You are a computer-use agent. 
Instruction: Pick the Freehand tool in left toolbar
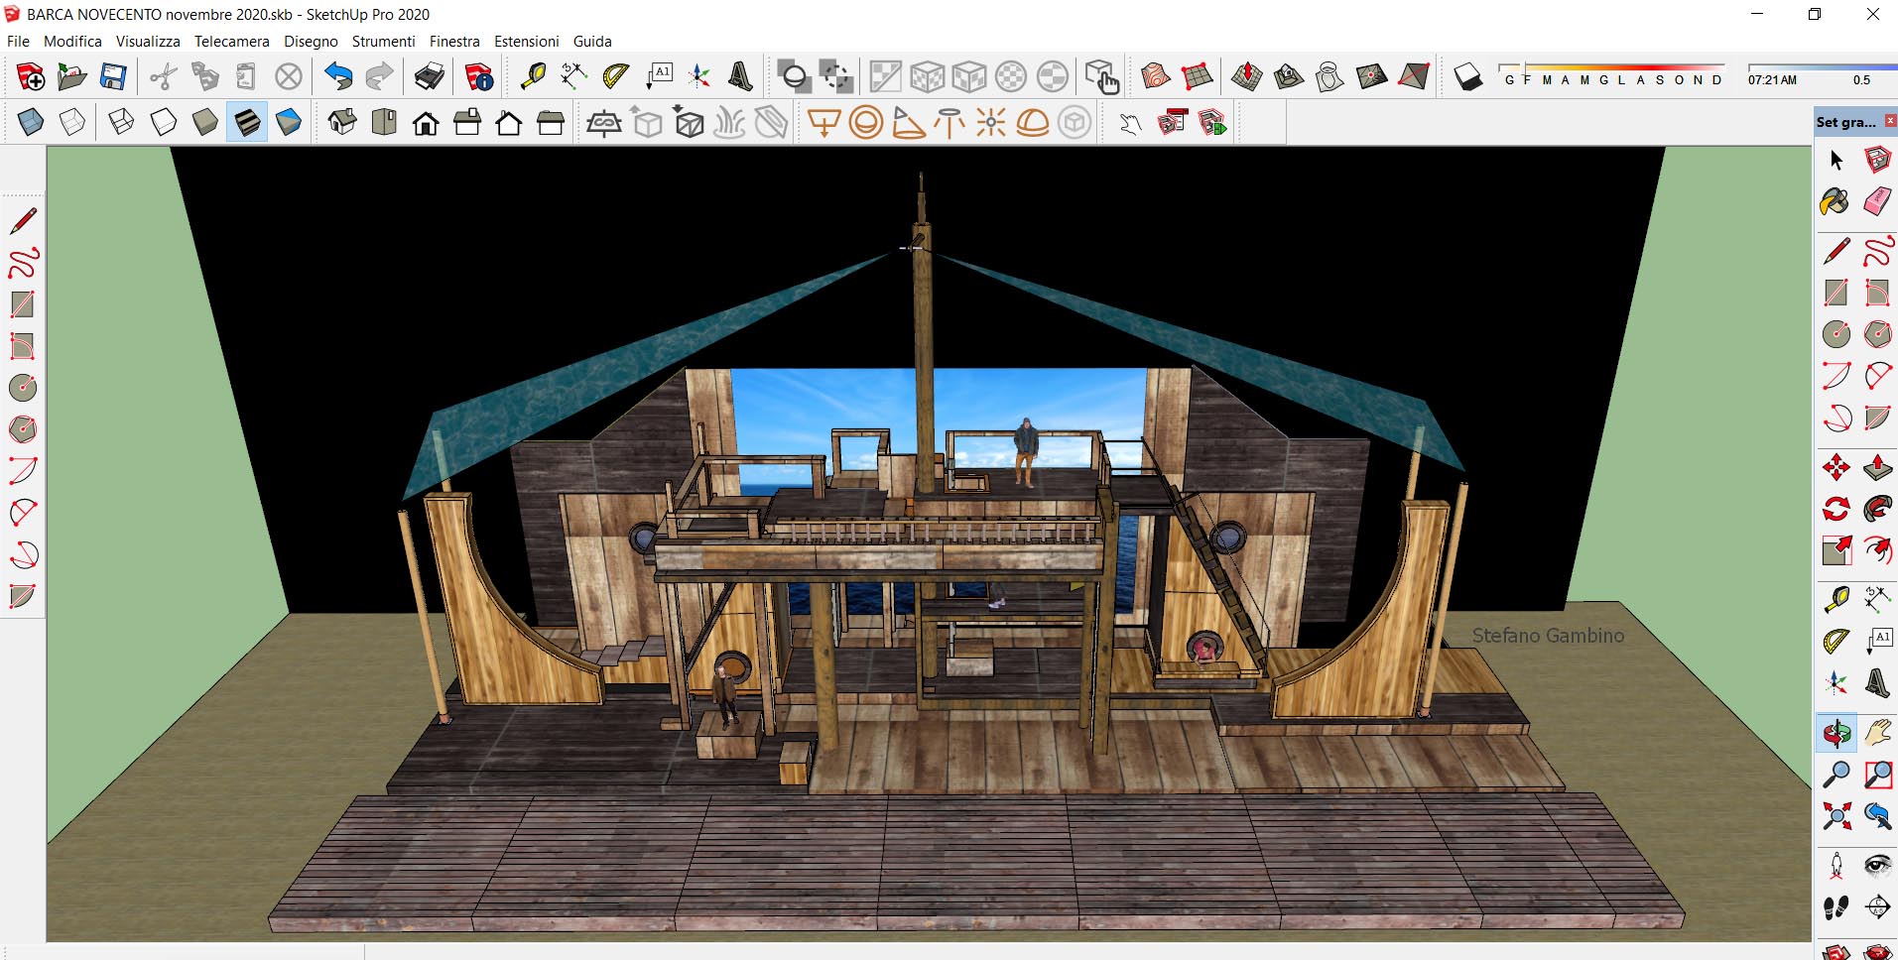pyautogui.click(x=23, y=263)
